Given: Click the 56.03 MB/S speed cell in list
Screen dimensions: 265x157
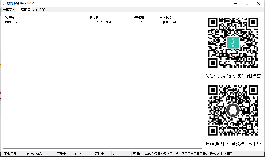Looking at the screenshot, I should (140, 22).
